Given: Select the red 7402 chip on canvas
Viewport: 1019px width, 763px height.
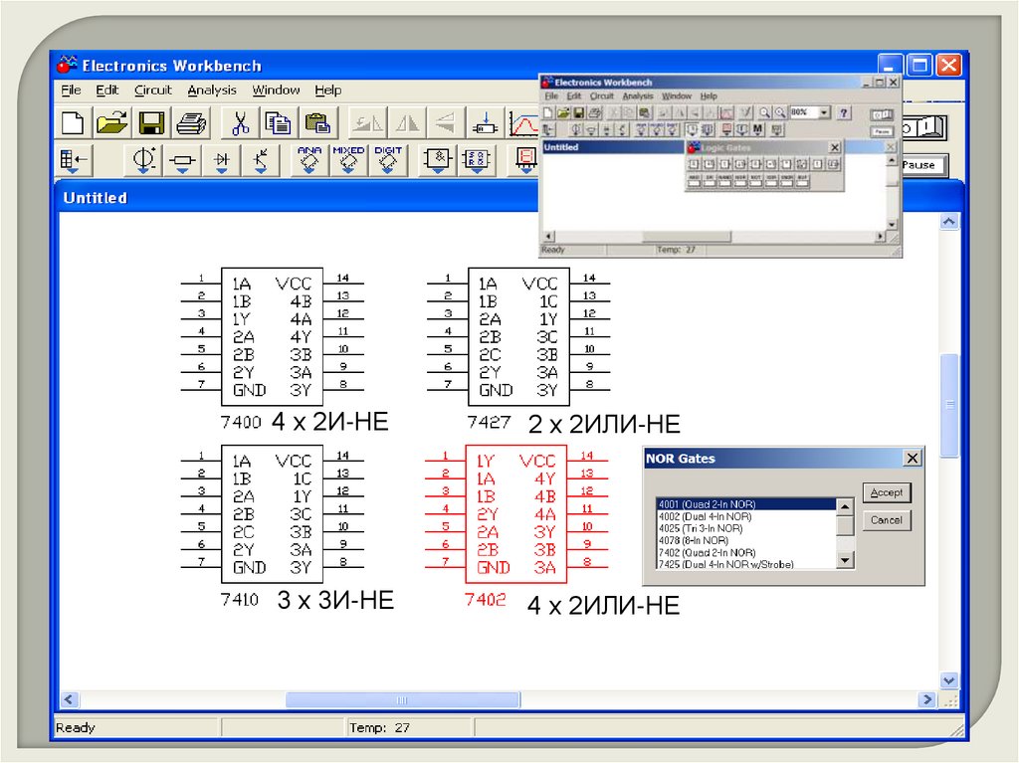Looking at the screenshot, I should tap(516, 513).
